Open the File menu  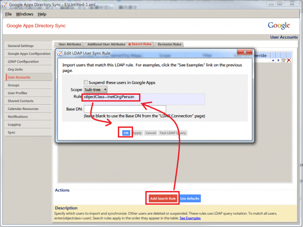pyautogui.click(x=9, y=14)
